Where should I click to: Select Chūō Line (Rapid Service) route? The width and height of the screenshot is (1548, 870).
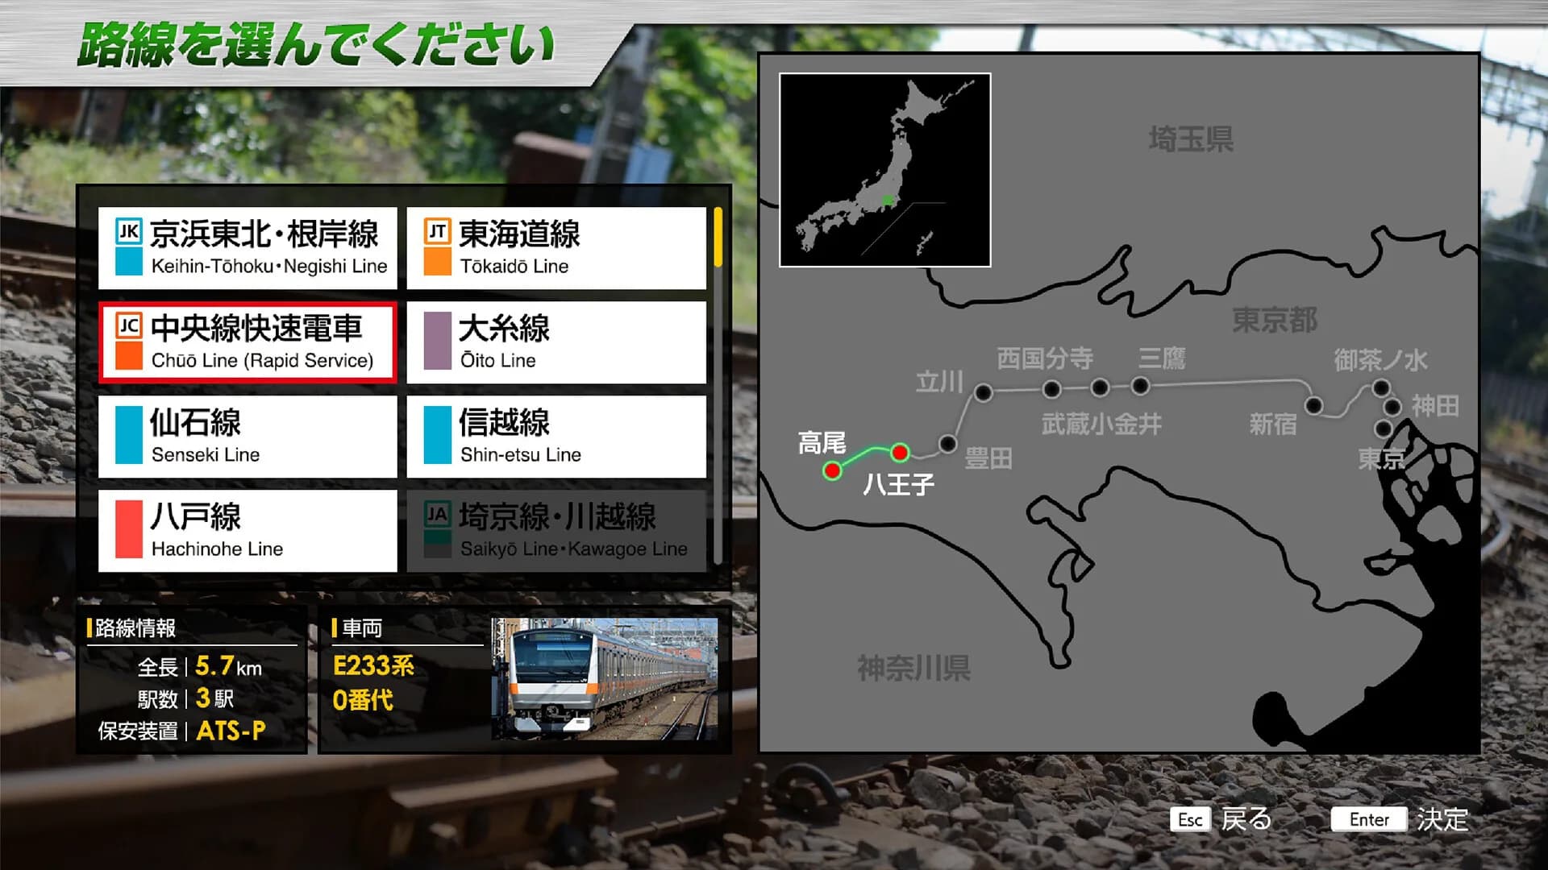tap(248, 342)
